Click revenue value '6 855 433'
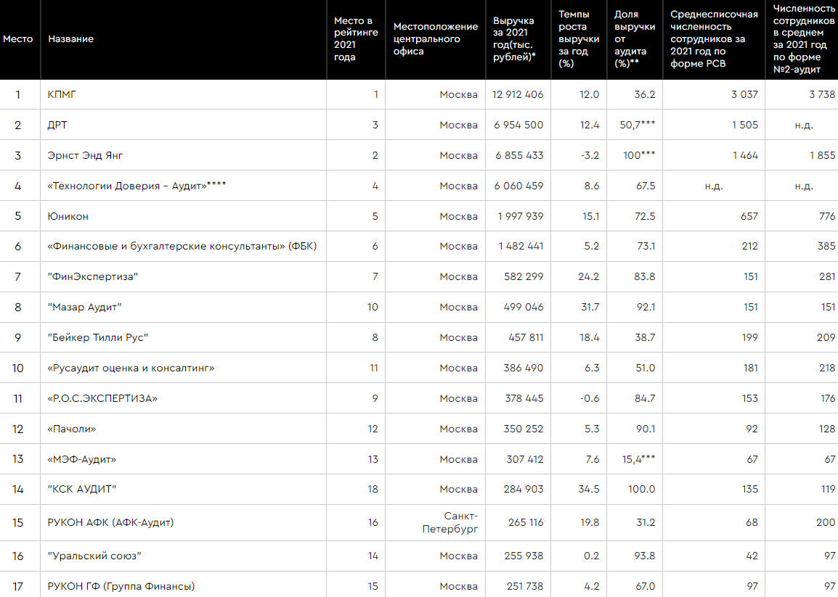The height and width of the screenshot is (597, 838). tap(519, 155)
